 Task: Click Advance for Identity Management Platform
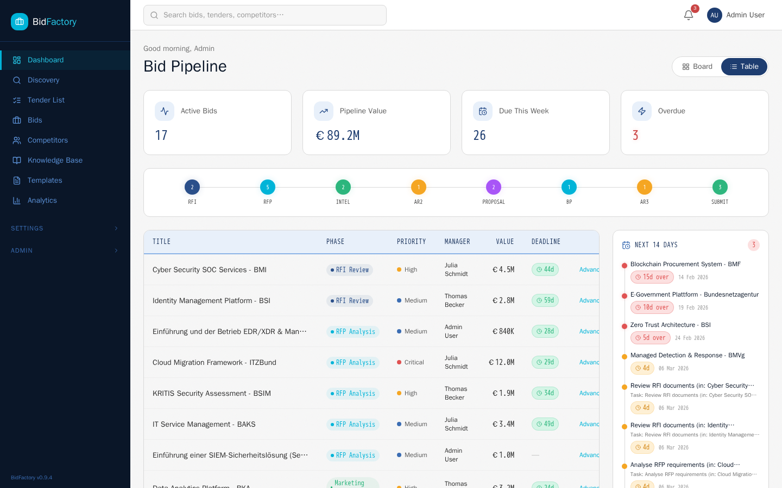point(589,300)
